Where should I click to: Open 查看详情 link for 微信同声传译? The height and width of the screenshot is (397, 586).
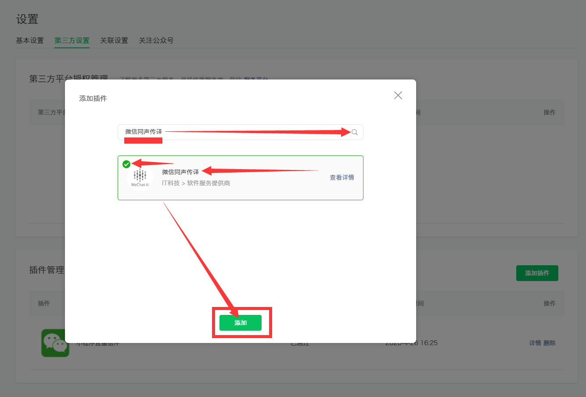(x=342, y=177)
